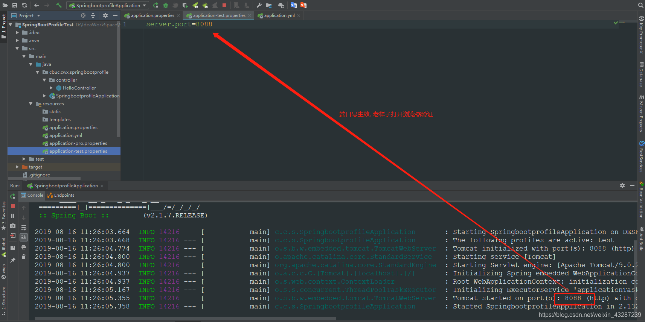Open Settings via the wrench icon
Screen dimensions: 645x322
tap(259, 5)
